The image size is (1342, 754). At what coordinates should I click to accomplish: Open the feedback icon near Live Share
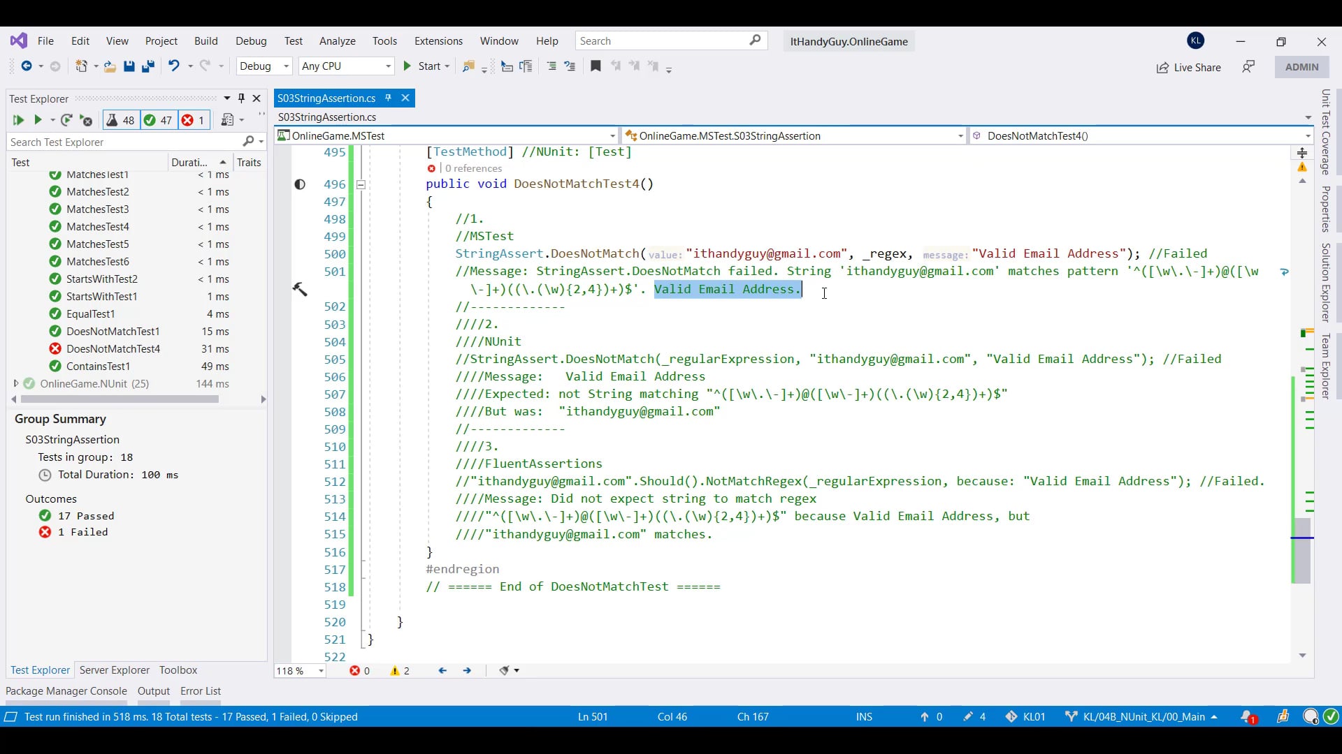pyautogui.click(x=1248, y=67)
